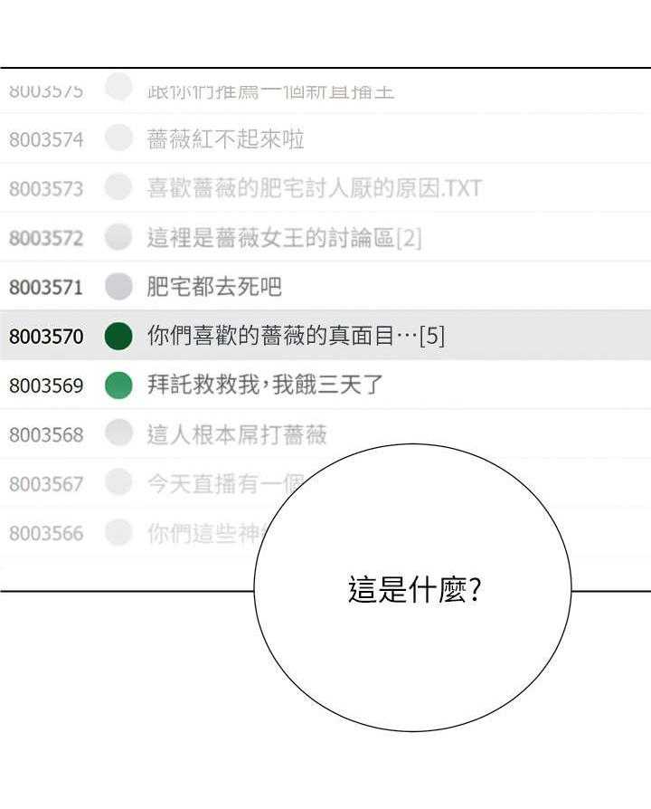Click post number 8003571
Screen dimensions: 651x809
46,288
